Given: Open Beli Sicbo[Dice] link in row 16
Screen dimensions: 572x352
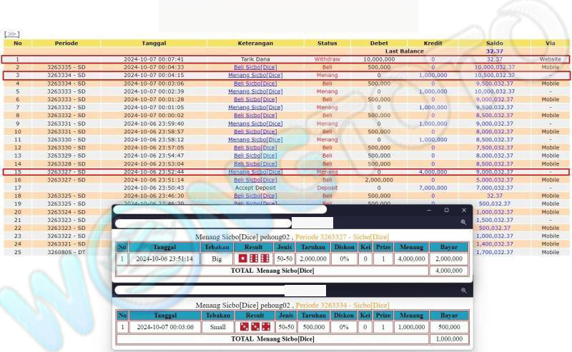Looking at the screenshot, I should [255, 180].
